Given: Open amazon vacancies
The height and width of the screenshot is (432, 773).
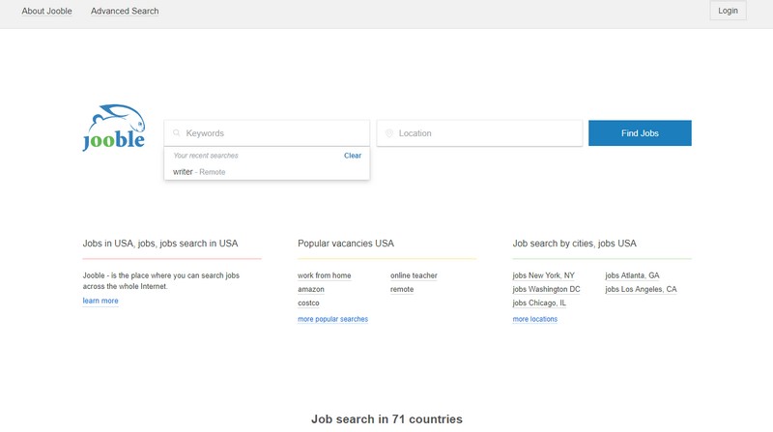Looking at the screenshot, I should [311, 290].
